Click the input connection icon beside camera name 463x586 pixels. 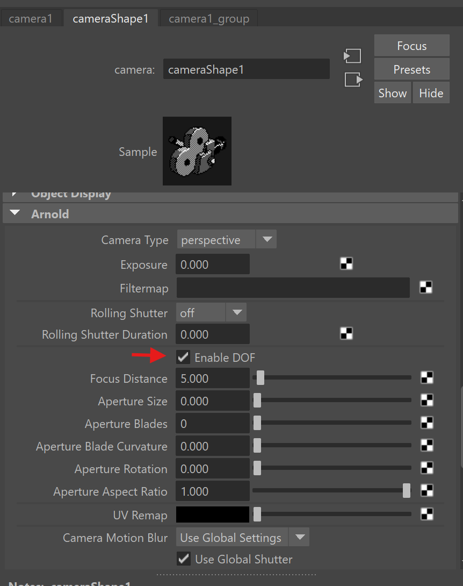(352, 56)
